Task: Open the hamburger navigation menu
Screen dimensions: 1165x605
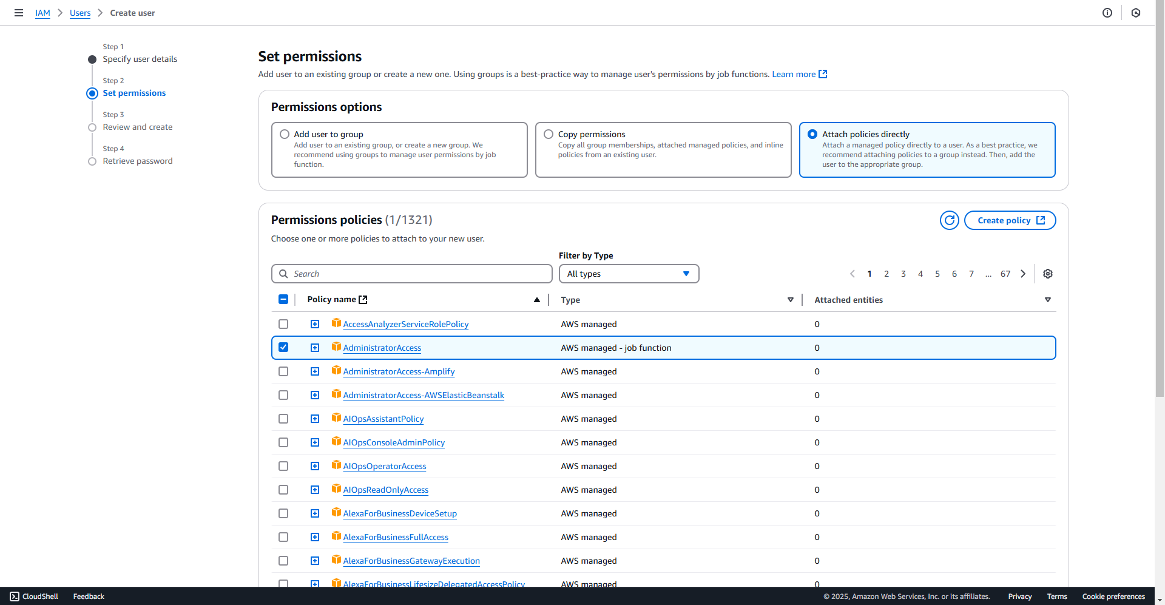Action: pyautogui.click(x=19, y=13)
